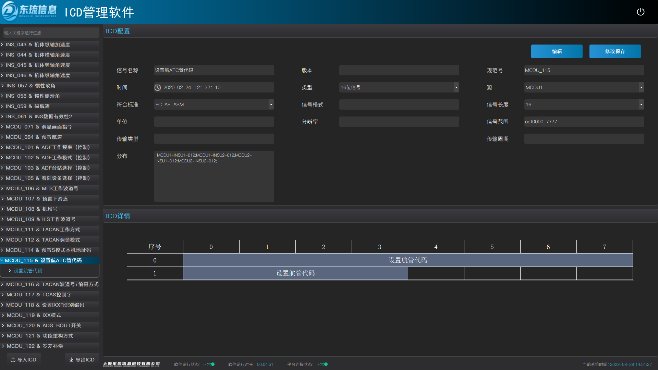
Task: Select MCDU_117 TCAS控制字 in the list
Action: pyautogui.click(x=39, y=295)
